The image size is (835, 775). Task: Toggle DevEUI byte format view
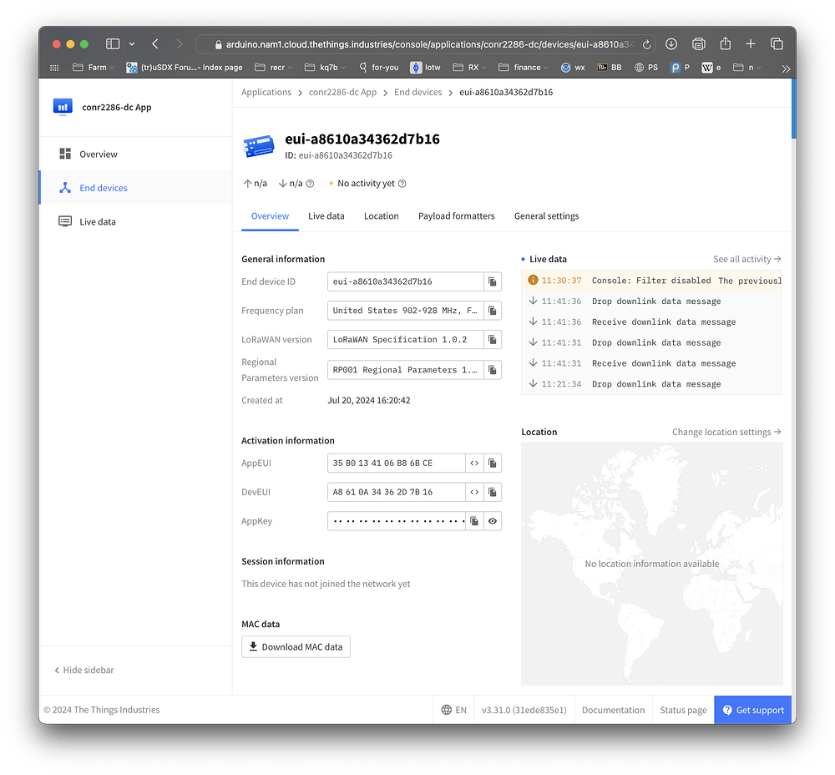tap(474, 492)
